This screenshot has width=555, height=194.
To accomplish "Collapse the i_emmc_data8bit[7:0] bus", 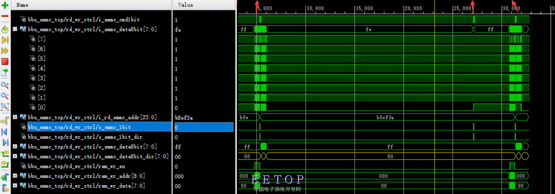I will (15, 29).
